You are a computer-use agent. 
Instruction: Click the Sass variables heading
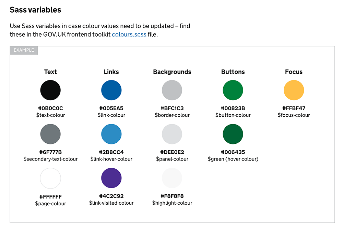point(35,10)
